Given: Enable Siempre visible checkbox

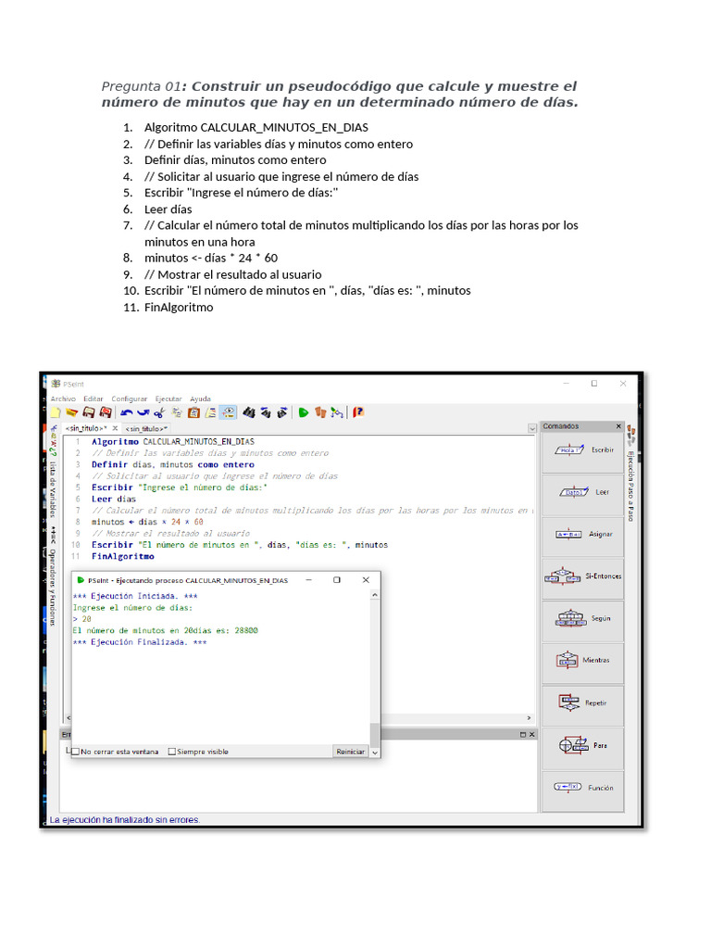Looking at the screenshot, I should [171, 752].
